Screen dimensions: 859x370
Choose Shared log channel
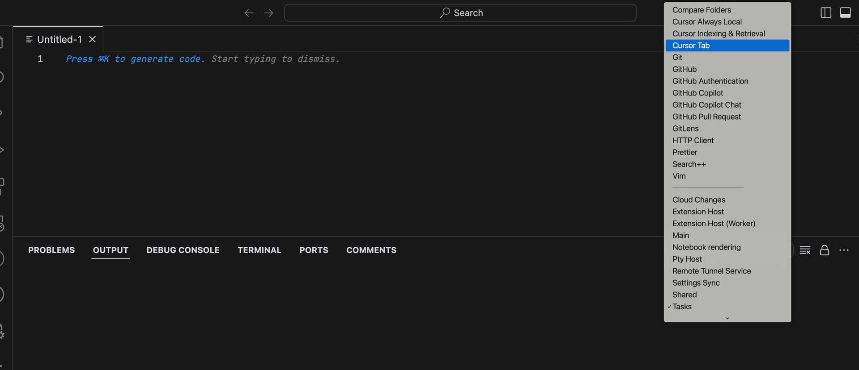click(727, 295)
